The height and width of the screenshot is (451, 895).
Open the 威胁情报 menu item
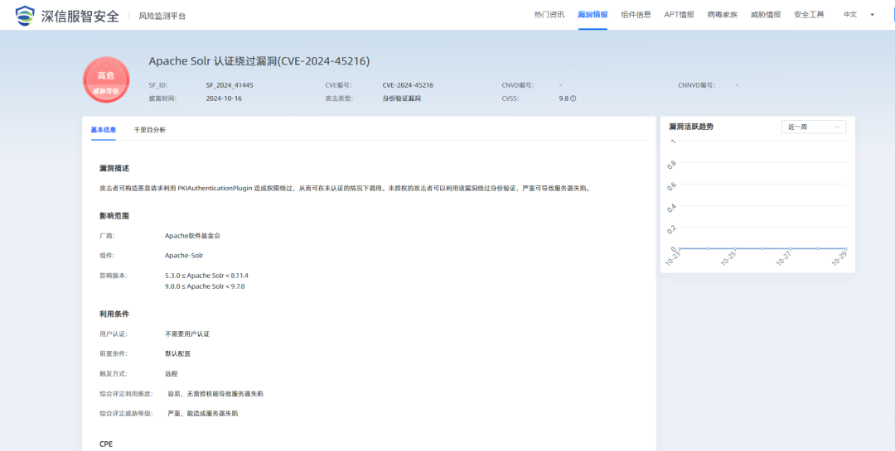[x=766, y=15]
